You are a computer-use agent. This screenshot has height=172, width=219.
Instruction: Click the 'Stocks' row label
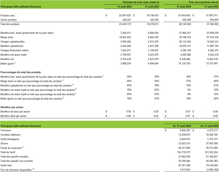[4, 143]
